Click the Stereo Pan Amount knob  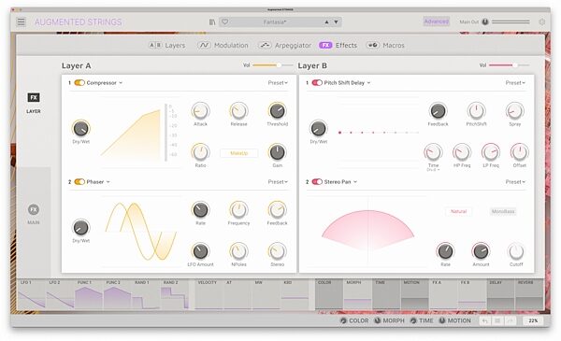point(481,251)
